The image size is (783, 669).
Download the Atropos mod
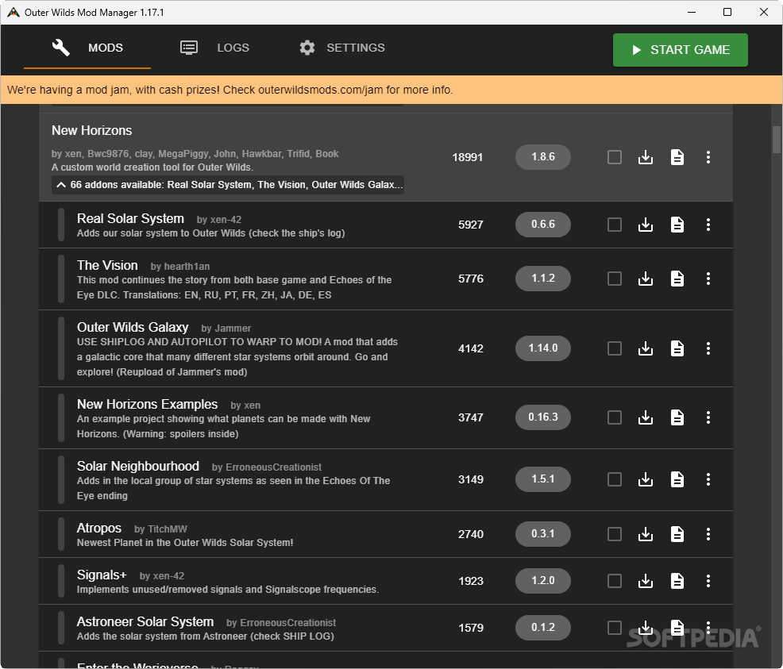coord(645,534)
